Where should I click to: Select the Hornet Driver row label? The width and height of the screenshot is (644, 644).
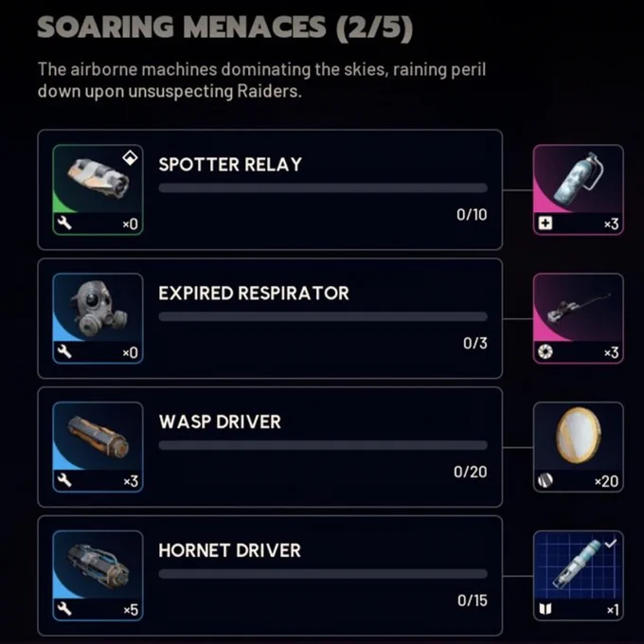(x=229, y=550)
